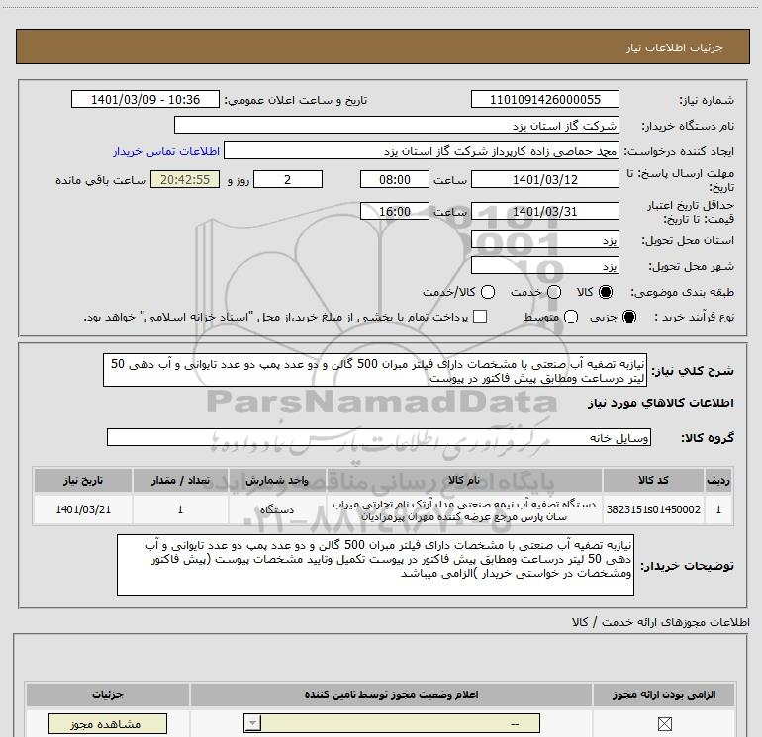Click the شماره نیاز field 1101091426000055
This screenshot has height=737, width=762.
point(544,99)
